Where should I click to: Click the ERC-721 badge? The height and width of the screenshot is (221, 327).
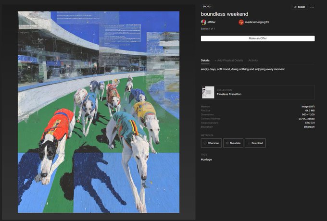click(207, 7)
